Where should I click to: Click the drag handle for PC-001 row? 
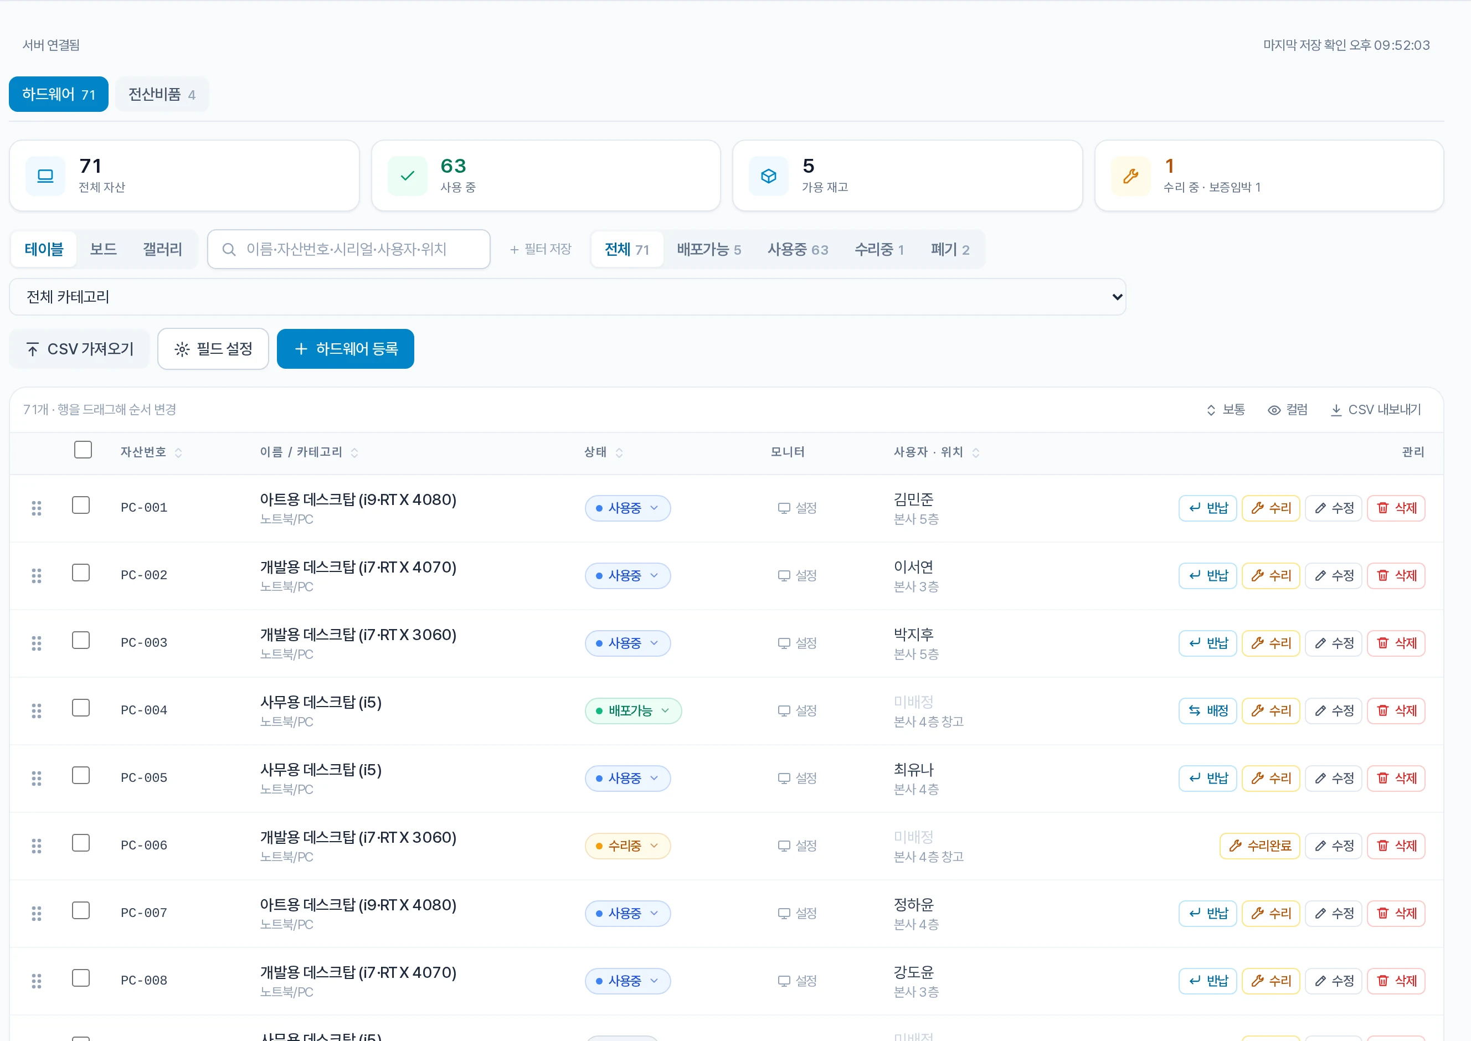[x=37, y=508]
